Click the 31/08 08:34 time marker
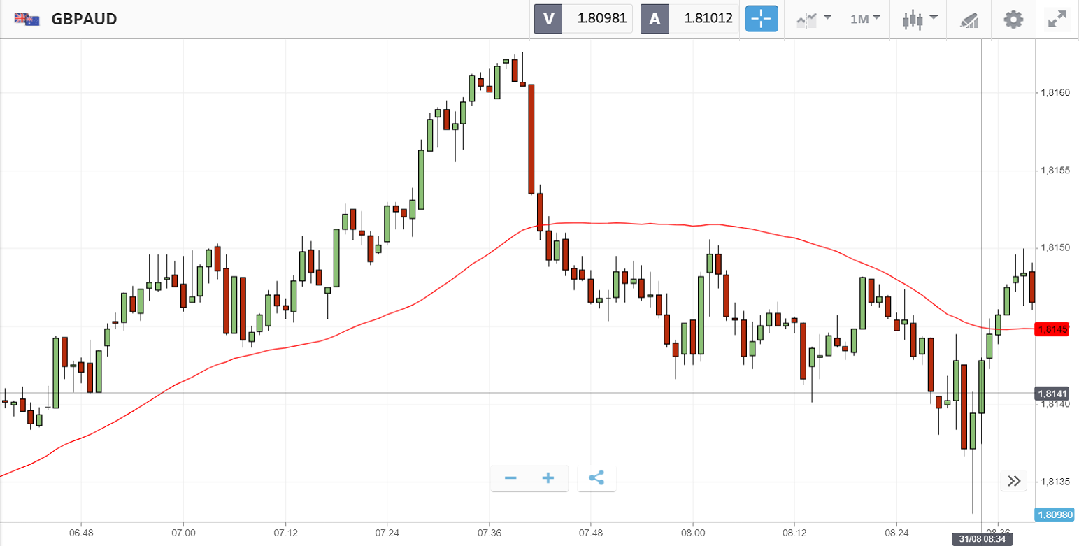Image resolution: width=1079 pixels, height=546 pixels. tap(981, 539)
